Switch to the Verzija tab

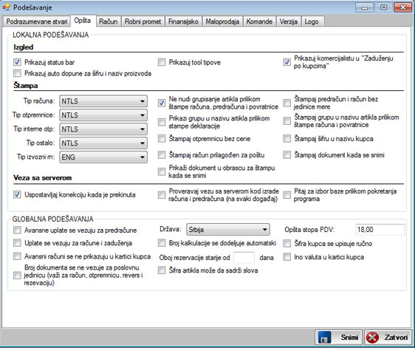289,21
